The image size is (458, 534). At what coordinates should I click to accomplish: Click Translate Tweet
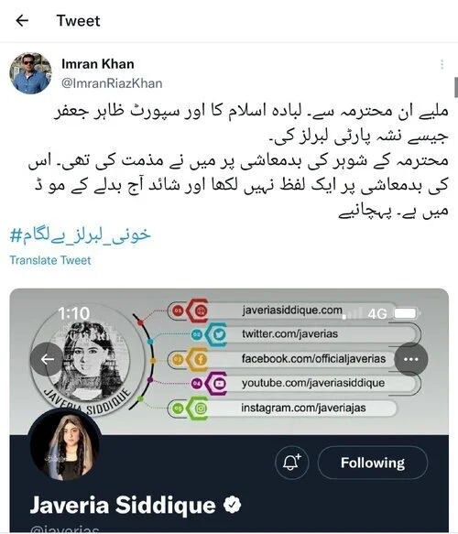click(50, 260)
